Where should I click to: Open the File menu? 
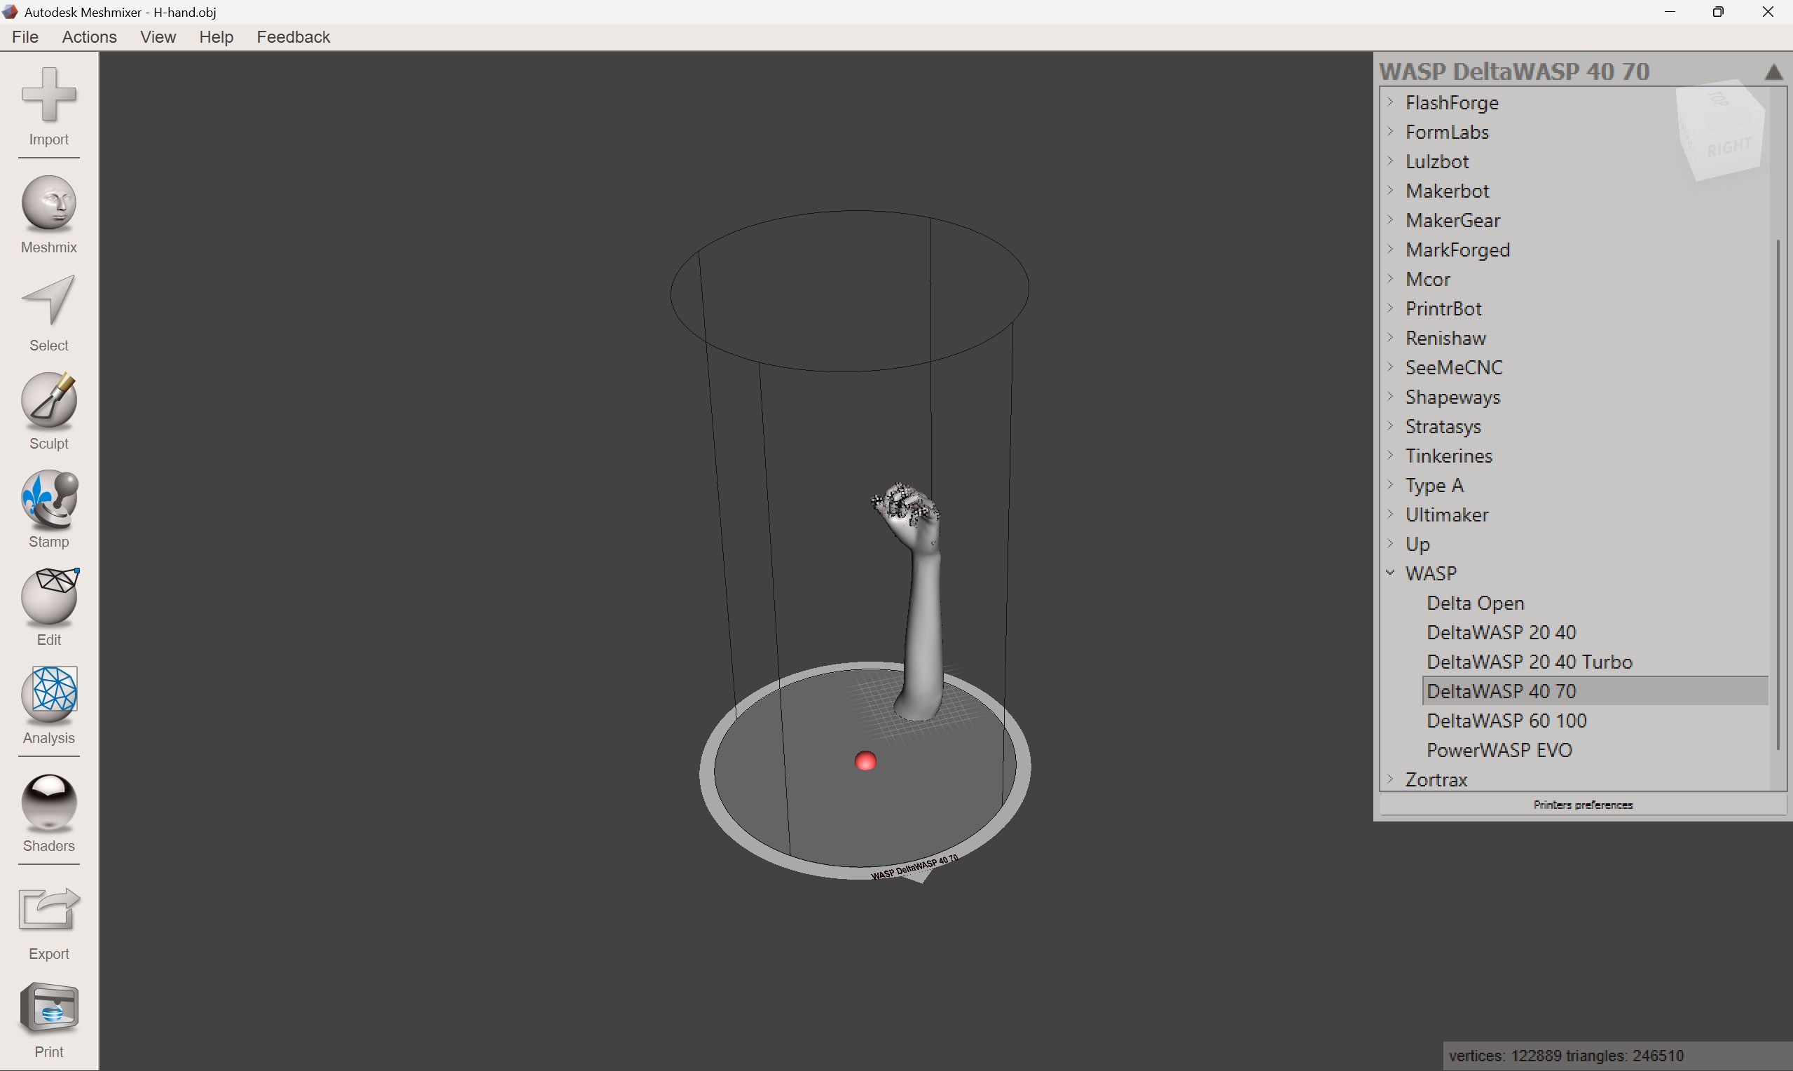tap(25, 37)
